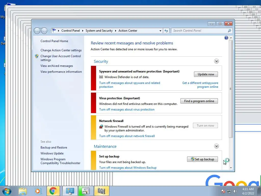This screenshot has width=261, height=196.
Task: Click the Windows Firewall brick wall icon
Action: 101,127
